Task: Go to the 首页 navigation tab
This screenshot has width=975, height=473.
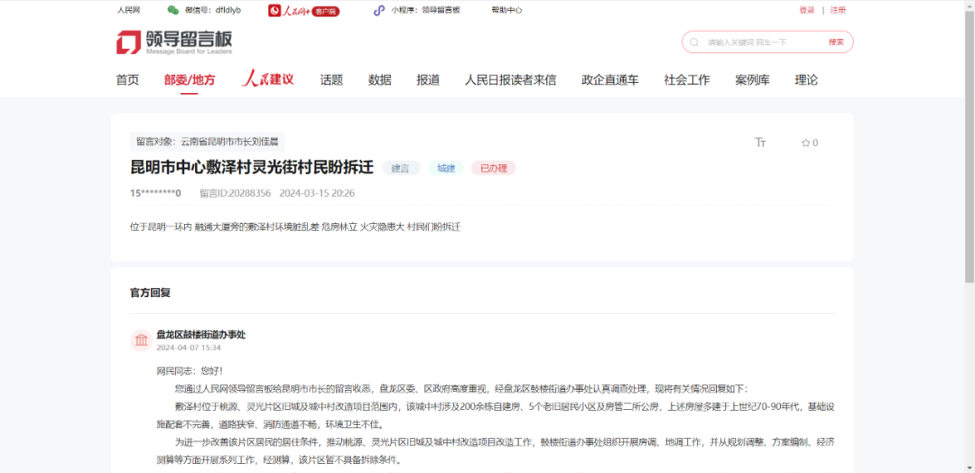Action: [x=127, y=79]
